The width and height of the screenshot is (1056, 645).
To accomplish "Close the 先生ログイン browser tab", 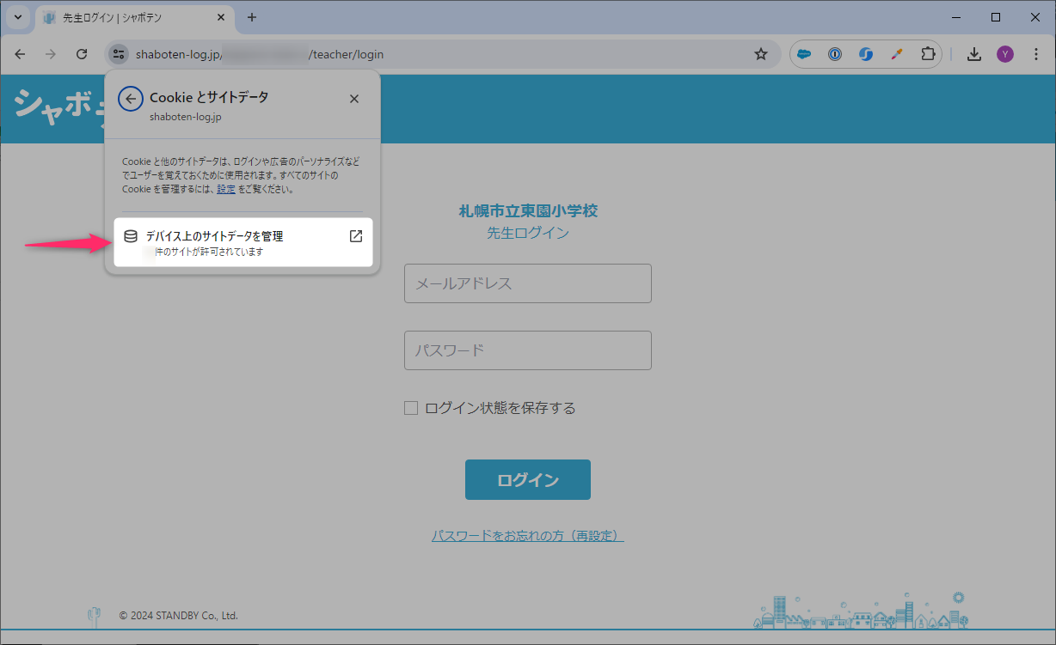I will coord(221,17).
